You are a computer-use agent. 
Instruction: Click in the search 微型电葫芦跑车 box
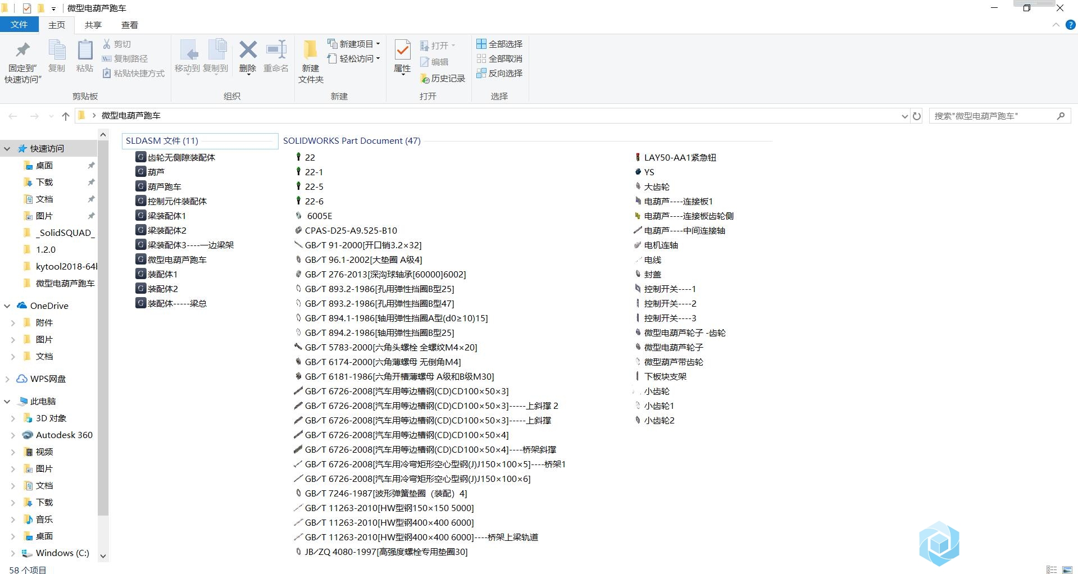pos(991,116)
